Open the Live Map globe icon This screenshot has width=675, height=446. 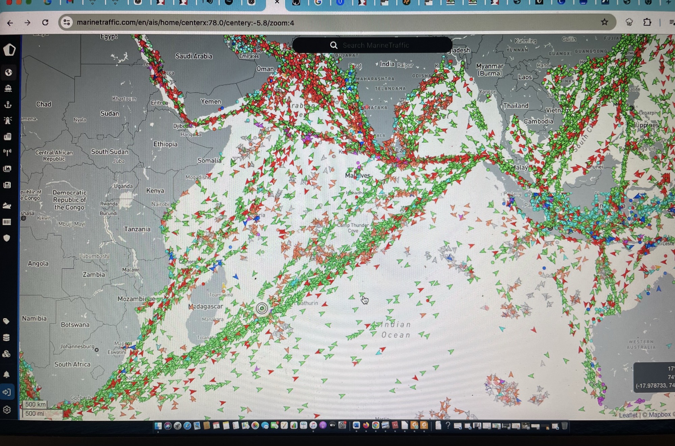coord(8,72)
